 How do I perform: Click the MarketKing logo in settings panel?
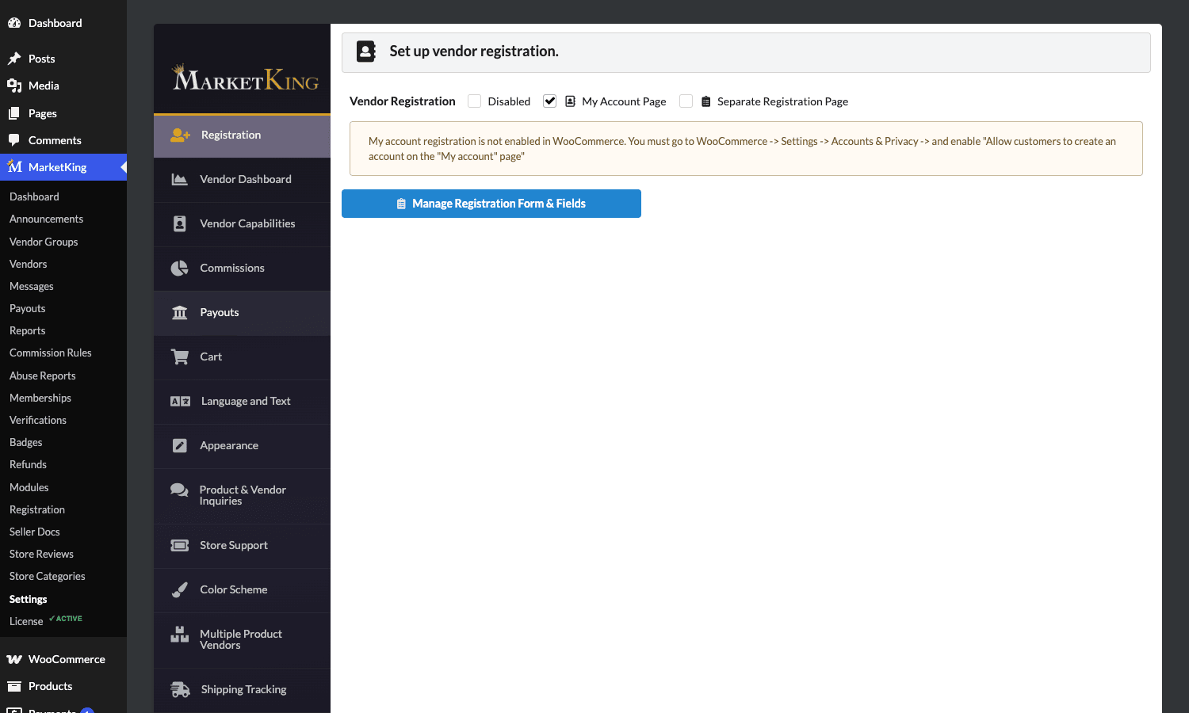[245, 78]
